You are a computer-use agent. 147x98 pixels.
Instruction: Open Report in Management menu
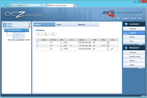coord(134,65)
